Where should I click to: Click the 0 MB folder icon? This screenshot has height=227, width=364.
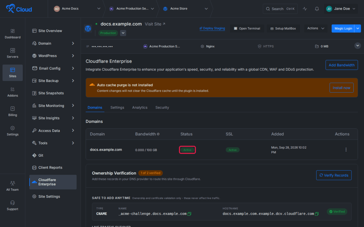(317, 46)
